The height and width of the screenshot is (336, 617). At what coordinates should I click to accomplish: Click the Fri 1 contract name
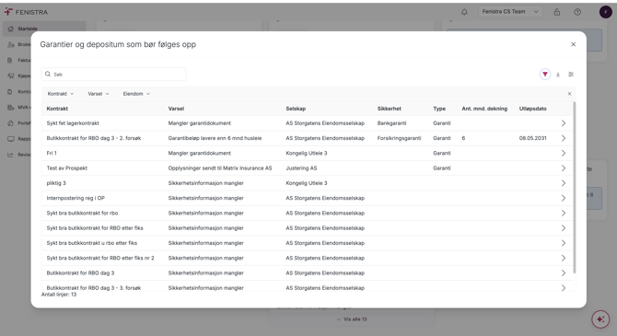pos(52,153)
